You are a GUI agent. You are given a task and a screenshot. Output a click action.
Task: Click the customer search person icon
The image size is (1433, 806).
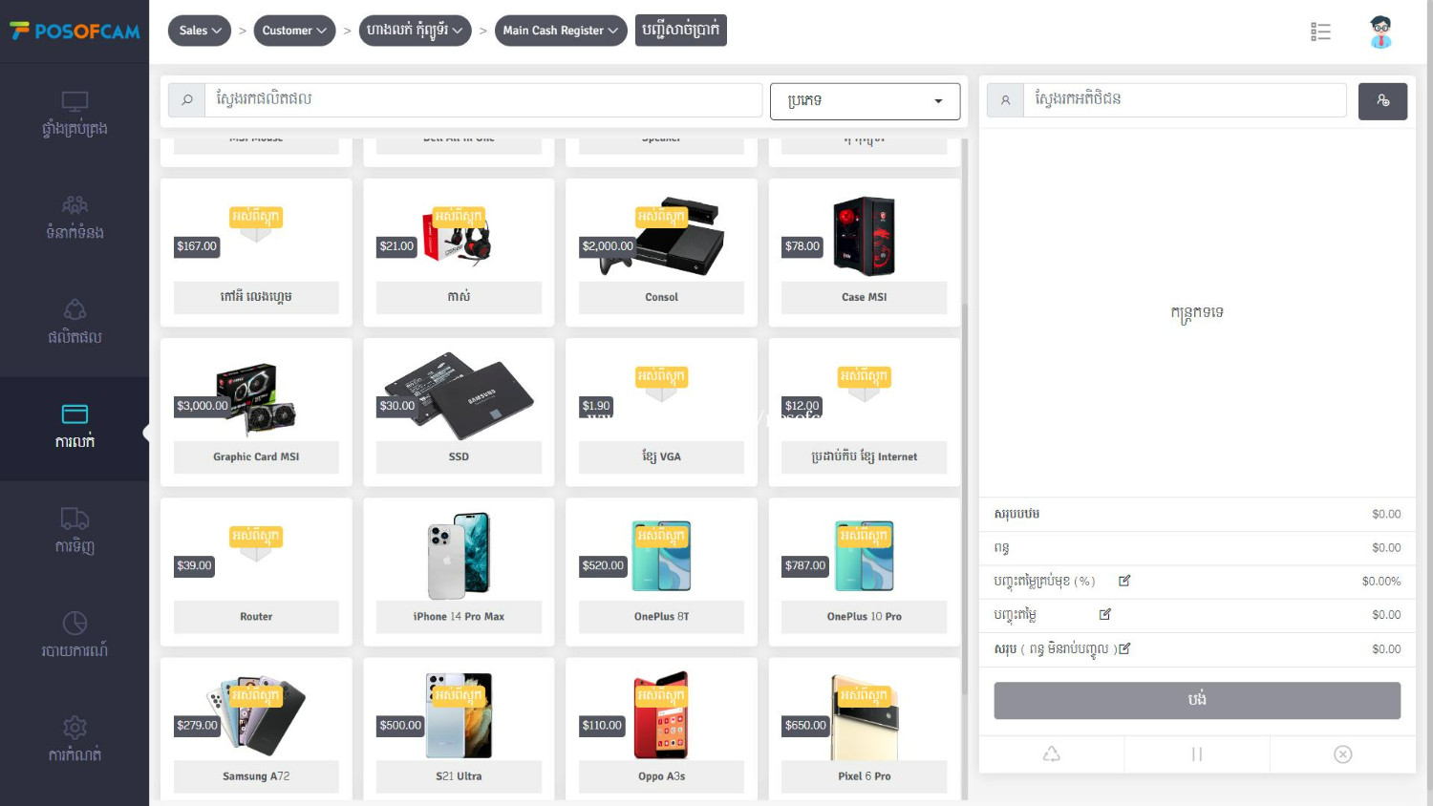[x=1005, y=100]
